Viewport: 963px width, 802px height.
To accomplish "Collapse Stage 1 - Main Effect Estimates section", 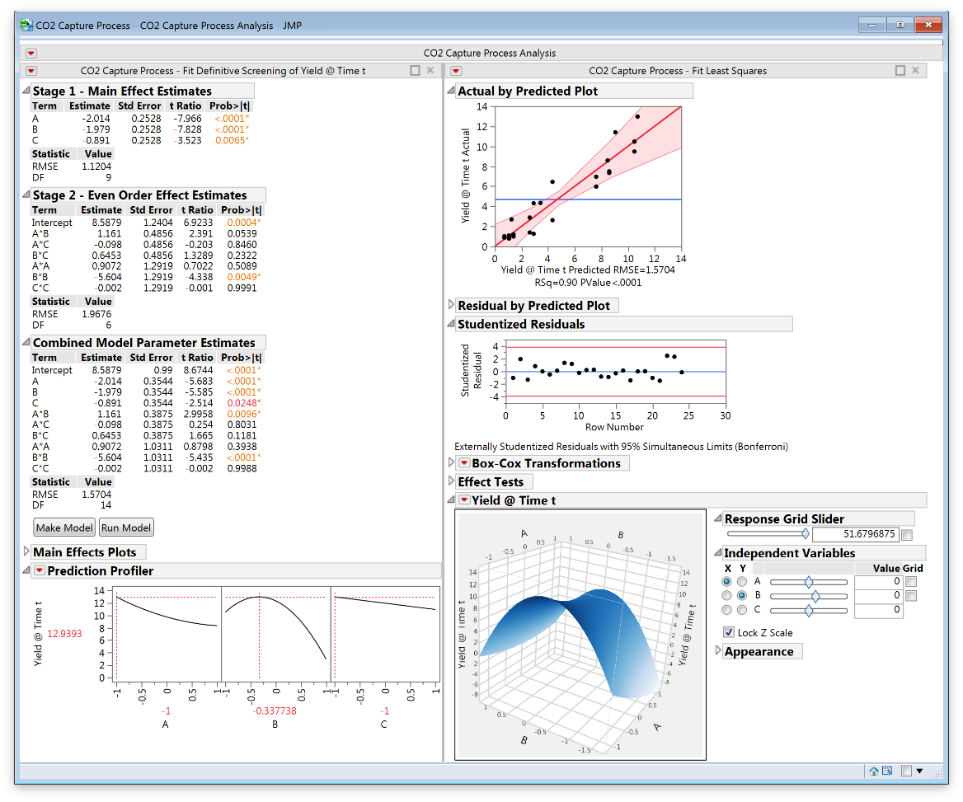I will pos(26,91).
